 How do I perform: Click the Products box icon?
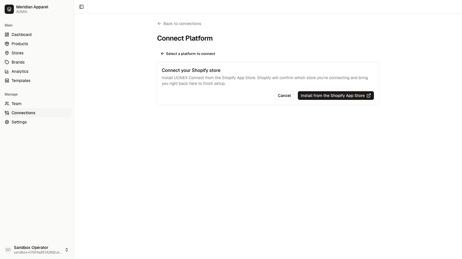point(7,44)
